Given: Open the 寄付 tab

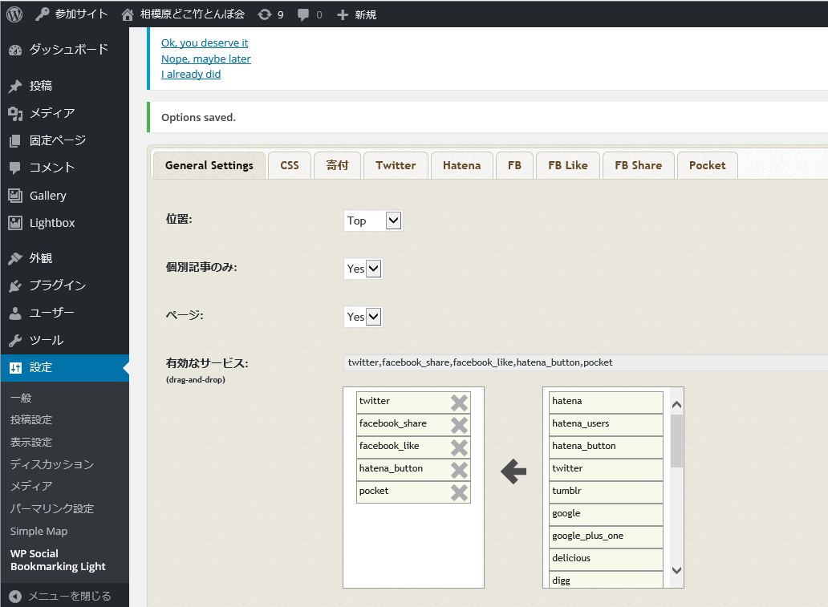Looking at the screenshot, I should coord(337,165).
